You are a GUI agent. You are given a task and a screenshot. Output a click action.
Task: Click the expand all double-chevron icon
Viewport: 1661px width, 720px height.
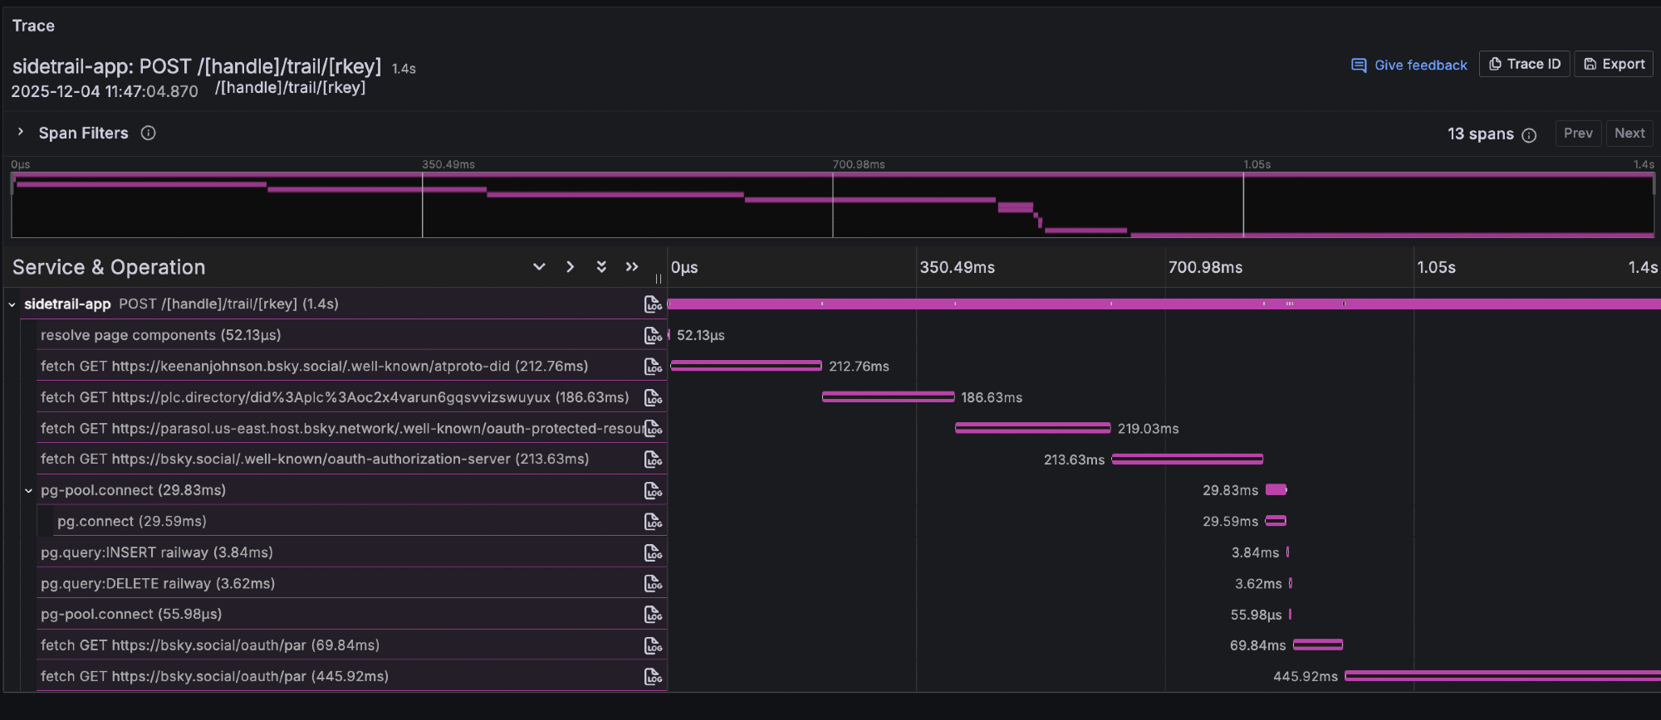[601, 267]
